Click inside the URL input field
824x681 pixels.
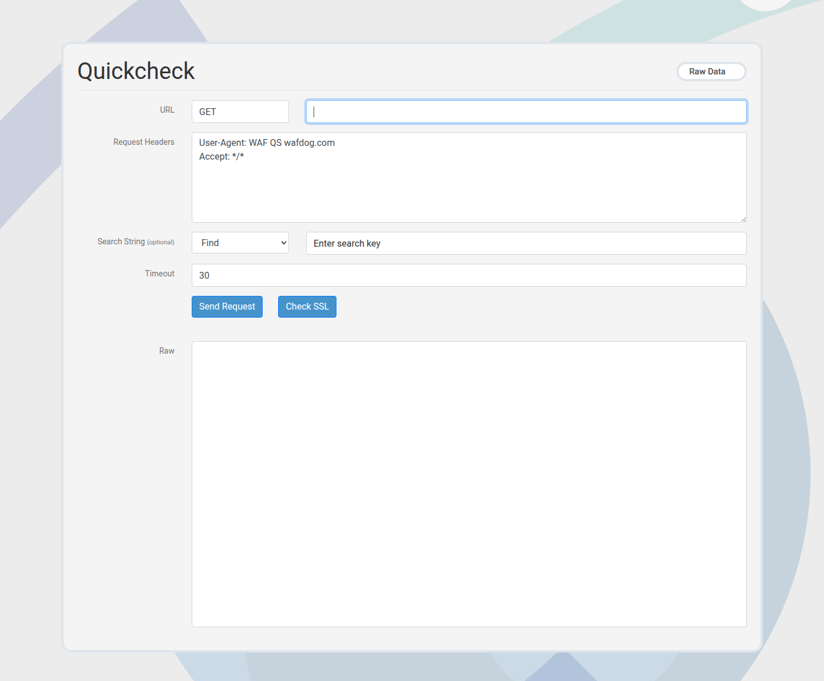(x=525, y=111)
